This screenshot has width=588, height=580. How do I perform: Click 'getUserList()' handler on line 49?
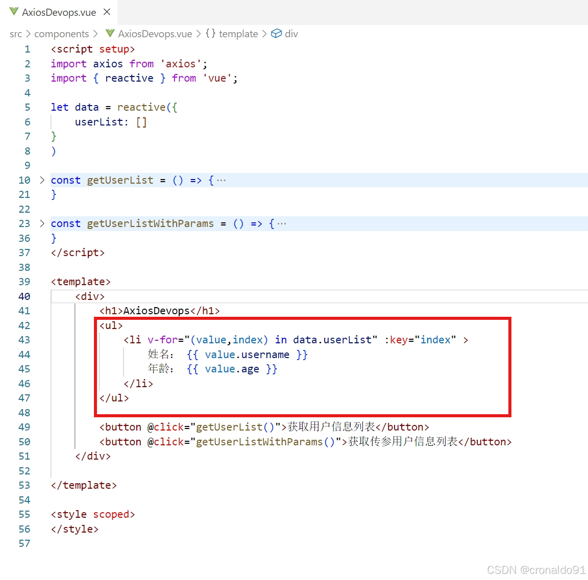click(235, 427)
